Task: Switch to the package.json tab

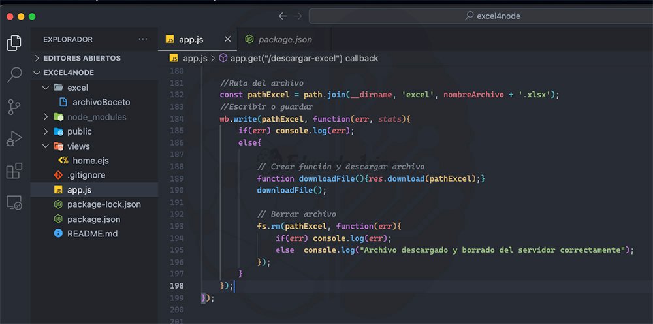Action: pyautogui.click(x=285, y=40)
